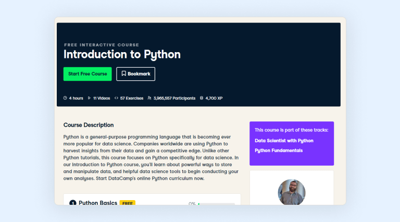
Task: Click the purple course tracks panel header
Action: click(x=291, y=130)
